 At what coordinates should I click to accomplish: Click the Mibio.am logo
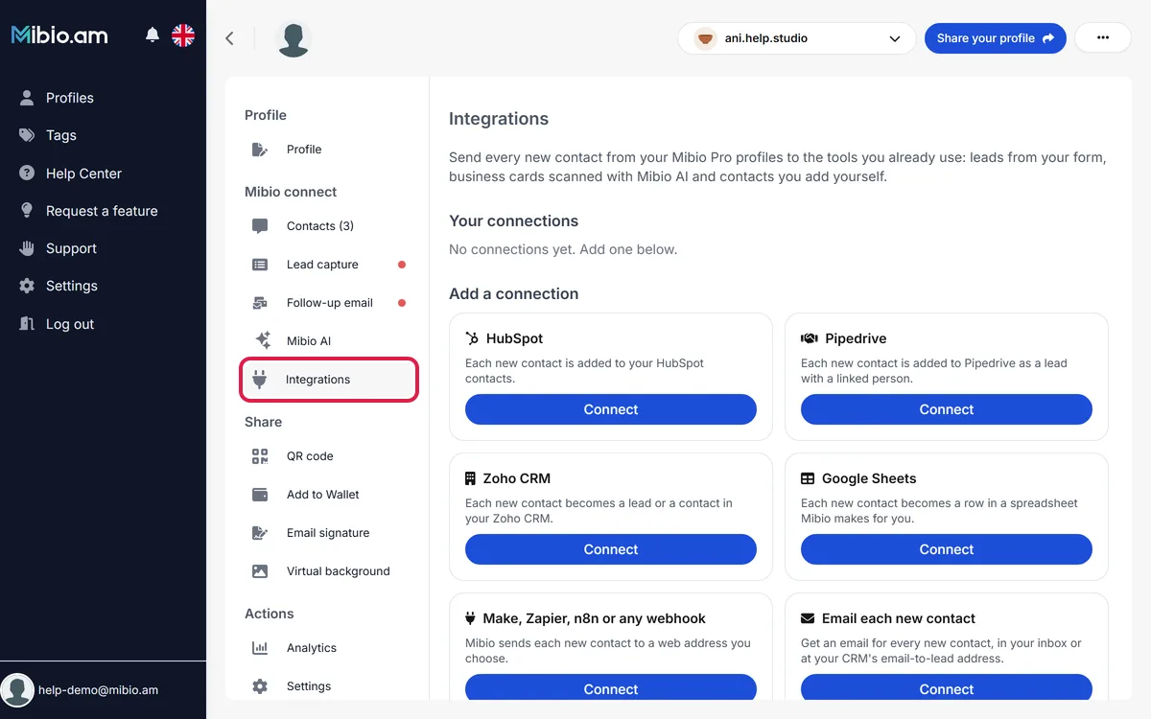coord(59,35)
